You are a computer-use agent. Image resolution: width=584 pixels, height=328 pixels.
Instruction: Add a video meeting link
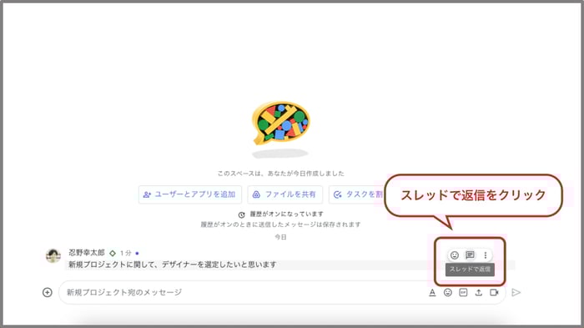[x=494, y=293]
